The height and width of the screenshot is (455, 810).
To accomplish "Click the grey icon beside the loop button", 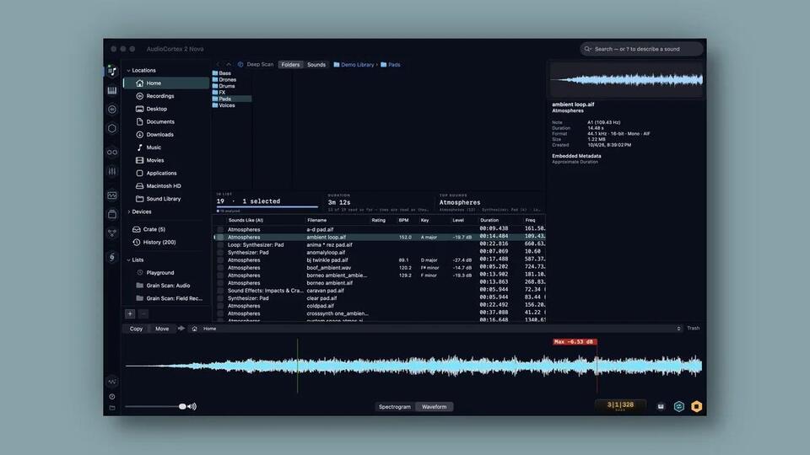I will click(x=661, y=406).
